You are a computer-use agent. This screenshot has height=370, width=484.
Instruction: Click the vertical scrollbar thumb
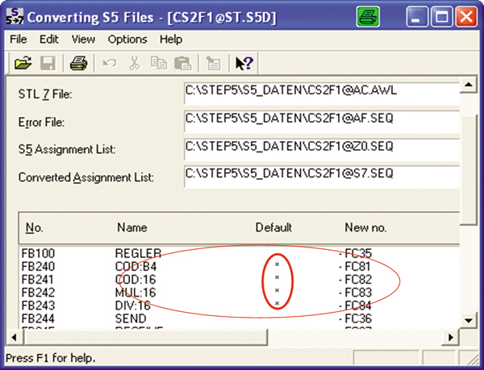point(469,169)
